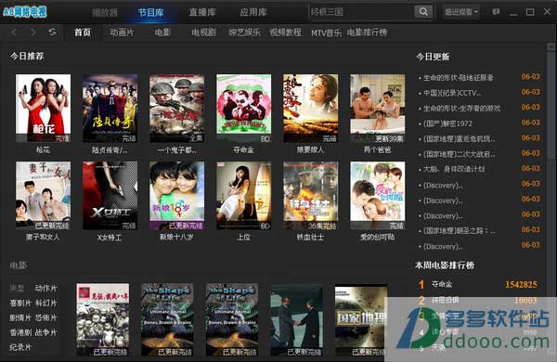Filter movies by 动作片 genre
Image resolution: width=557 pixels, height=362 pixels.
point(45,288)
